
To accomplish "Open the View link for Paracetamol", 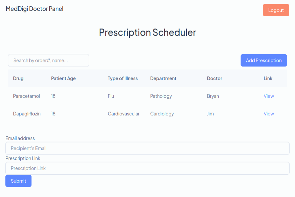I will pos(269,96).
